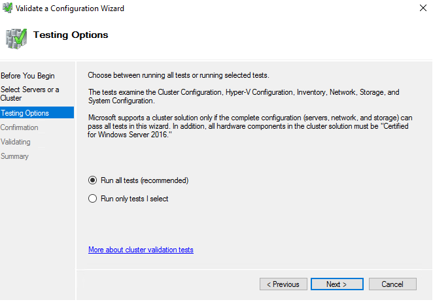Click the Run all tests label text
This screenshot has height=302, width=433.
pyautogui.click(x=145, y=180)
